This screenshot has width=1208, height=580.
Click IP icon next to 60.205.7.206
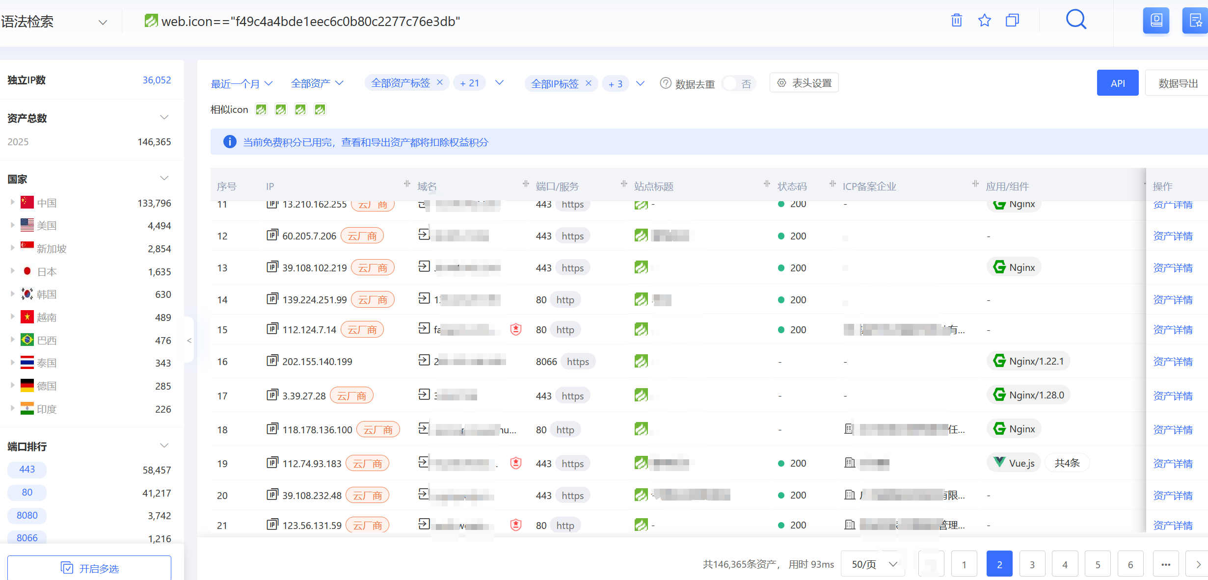[x=272, y=235]
